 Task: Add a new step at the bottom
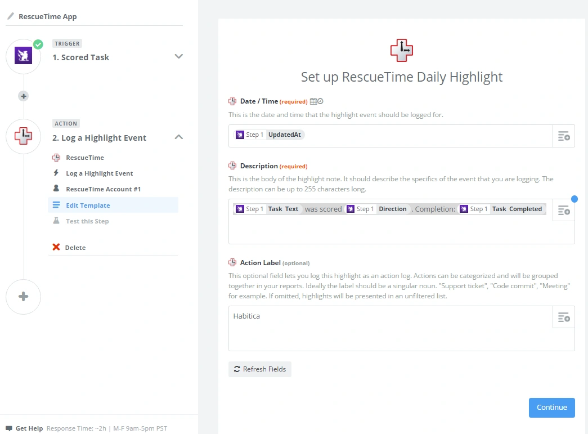pyautogui.click(x=23, y=296)
